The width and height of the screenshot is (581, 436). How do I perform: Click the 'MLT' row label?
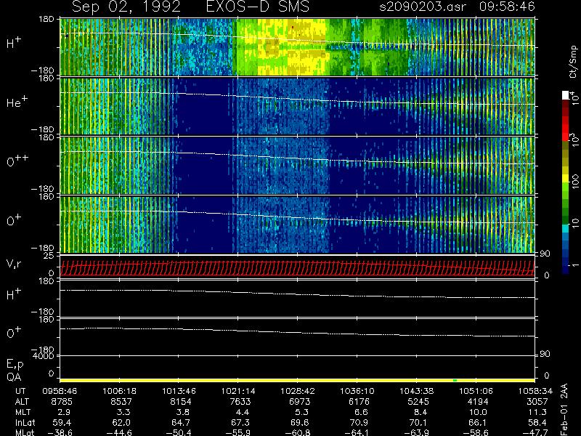click(23, 412)
